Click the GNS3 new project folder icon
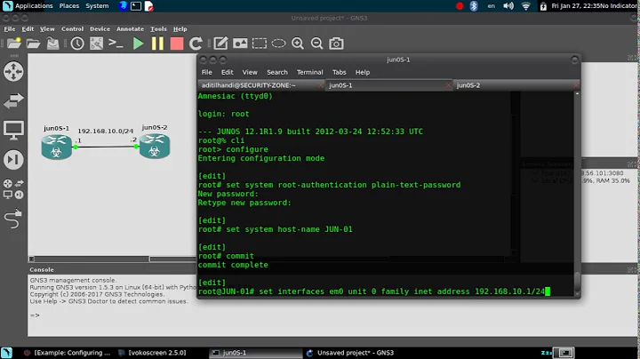 tap(13, 44)
